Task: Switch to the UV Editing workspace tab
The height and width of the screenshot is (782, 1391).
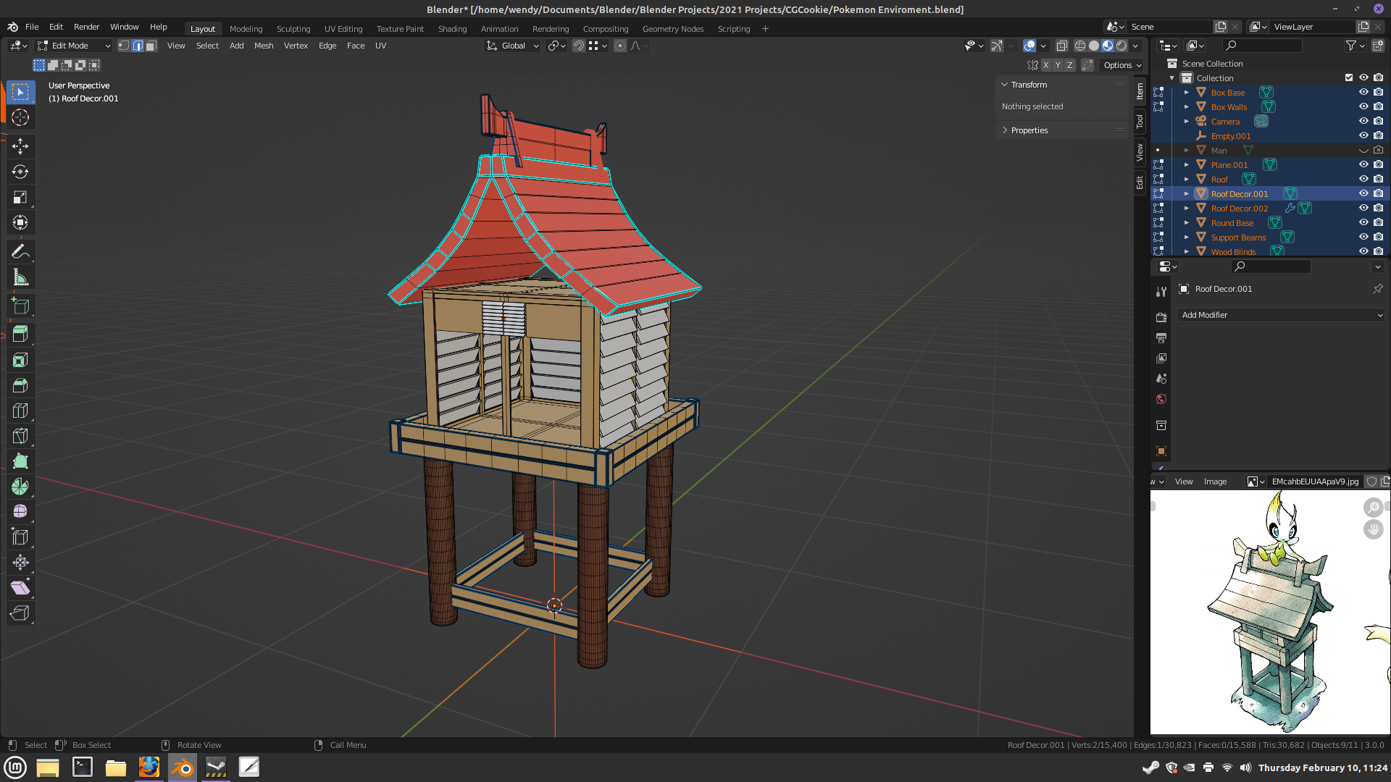Action: pyautogui.click(x=343, y=29)
